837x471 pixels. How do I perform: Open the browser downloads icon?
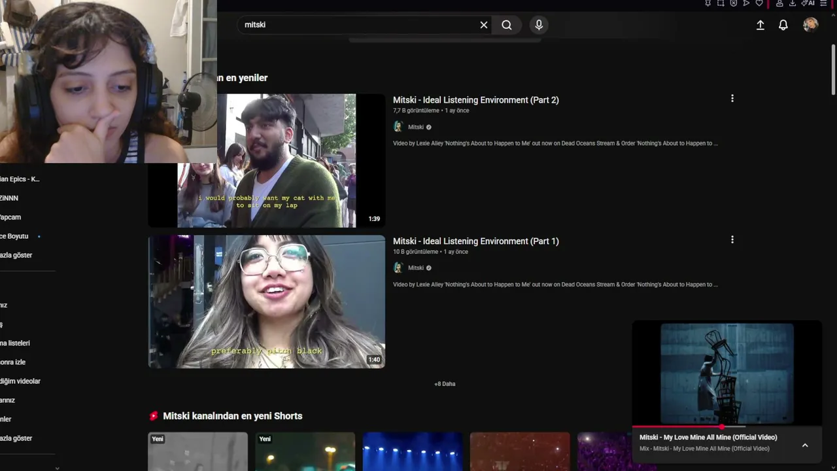[793, 3]
